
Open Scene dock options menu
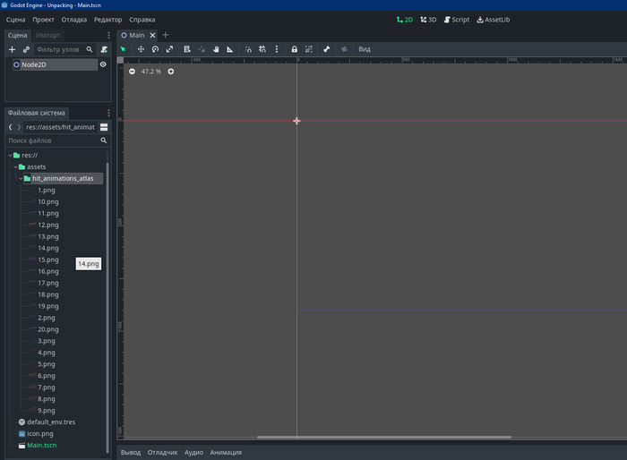(108, 35)
